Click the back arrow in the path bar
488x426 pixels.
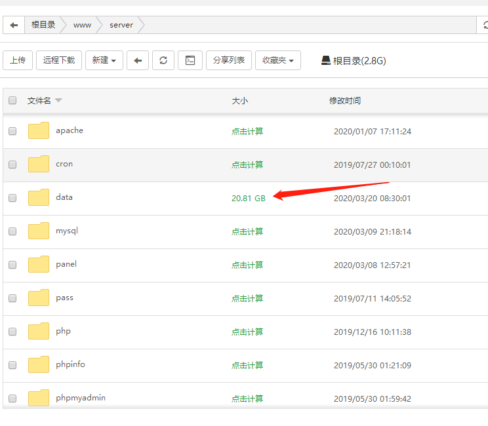(x=14, y=25)
